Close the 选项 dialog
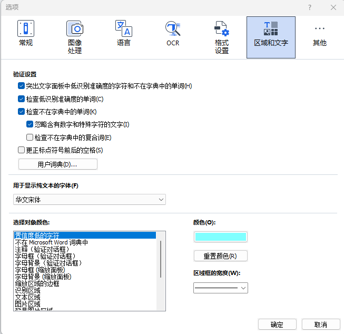The image size is (344, 334). (333, 7)
